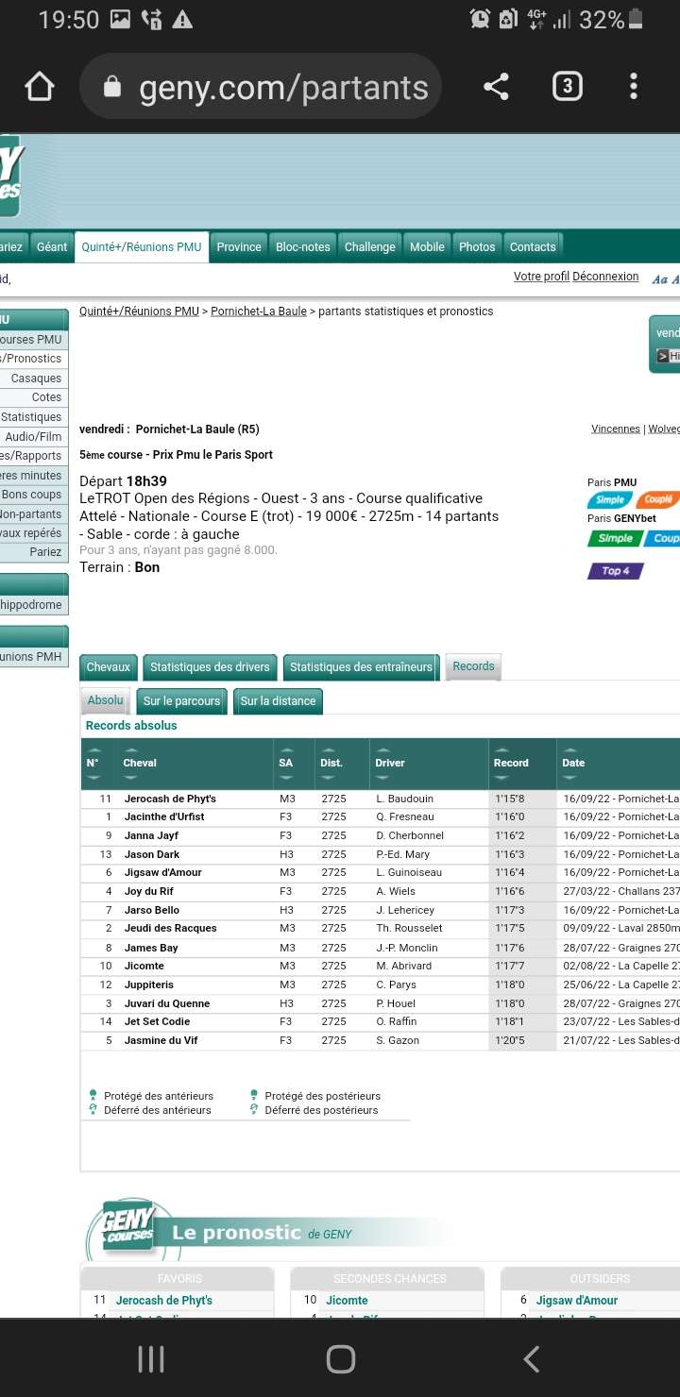Open the browser three-dot overflow menu
680x1397 pixels.
pyautogui.click(x=634, y=87)
